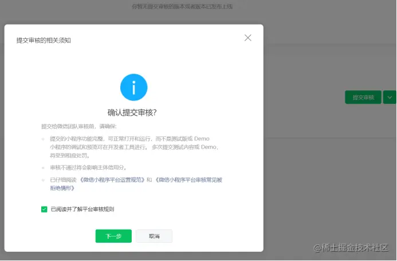The width and height of the screenshot is (397, 261).
Task: Click the blue info icon in dialog
Action: tap(133, 87)
